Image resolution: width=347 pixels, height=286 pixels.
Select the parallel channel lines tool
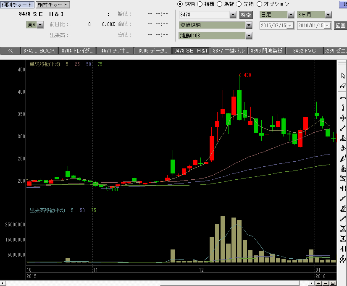coord(343,178)
